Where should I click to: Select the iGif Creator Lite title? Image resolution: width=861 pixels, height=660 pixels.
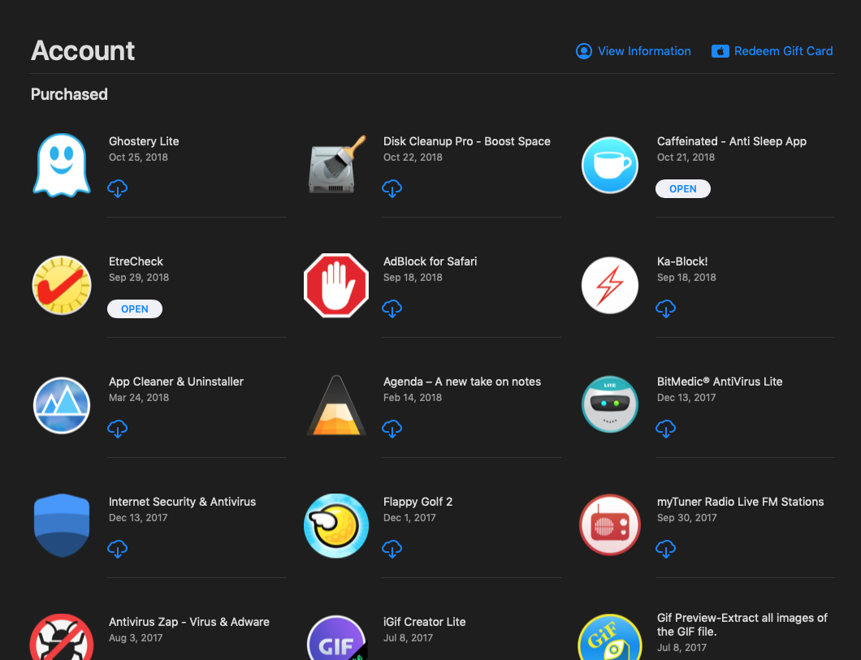point(425,622)
